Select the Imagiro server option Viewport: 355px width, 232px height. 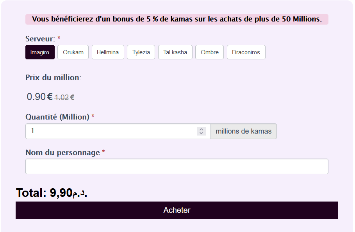[x=40, y=52]
